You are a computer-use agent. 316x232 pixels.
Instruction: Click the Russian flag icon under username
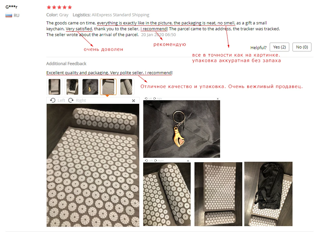pos(9,16)
